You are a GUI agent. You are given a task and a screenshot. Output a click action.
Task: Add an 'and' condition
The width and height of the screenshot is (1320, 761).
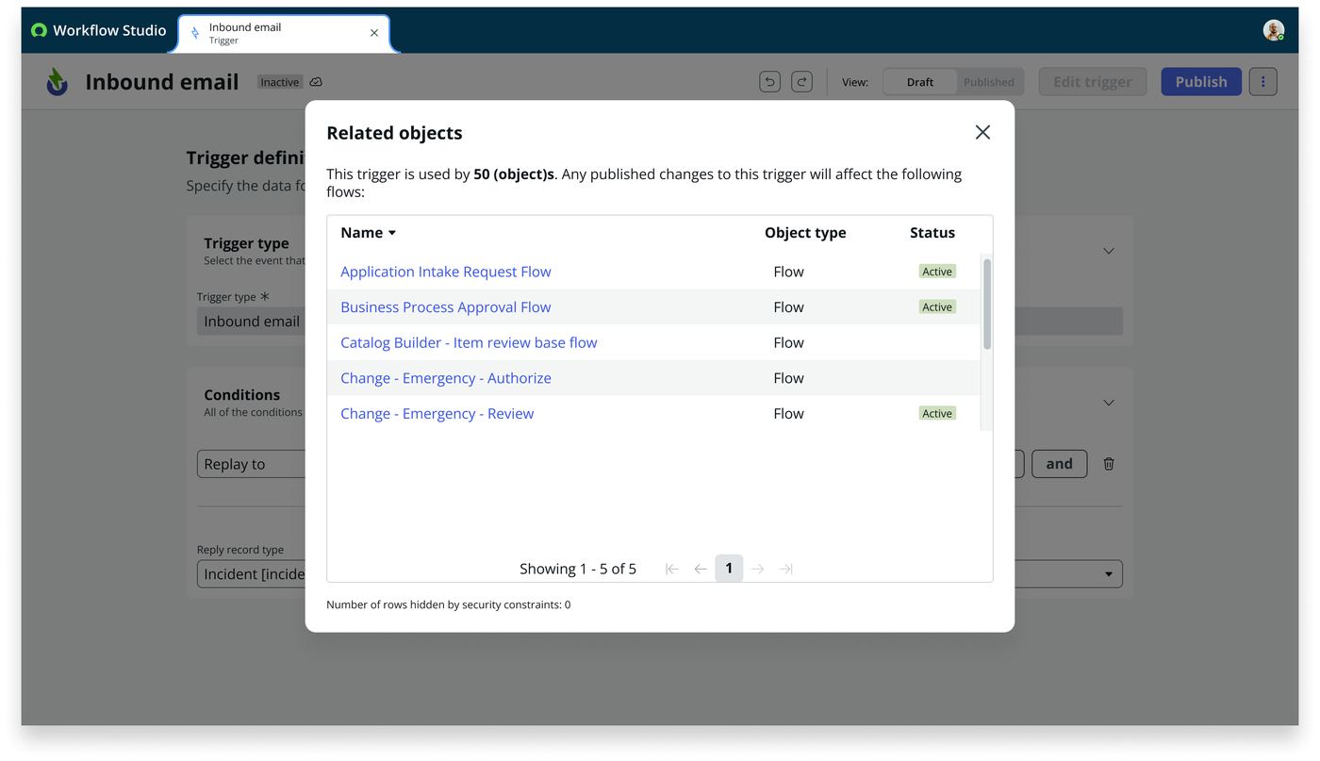[1060, 464]
